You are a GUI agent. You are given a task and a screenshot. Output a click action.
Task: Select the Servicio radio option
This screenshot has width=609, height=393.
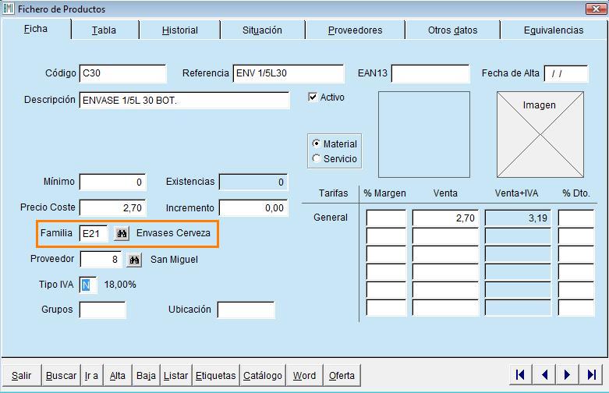316,159
